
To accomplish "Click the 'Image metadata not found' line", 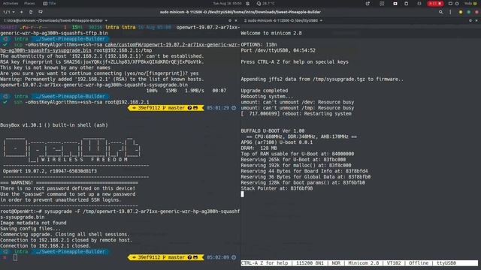I will [x=33, y=223].
